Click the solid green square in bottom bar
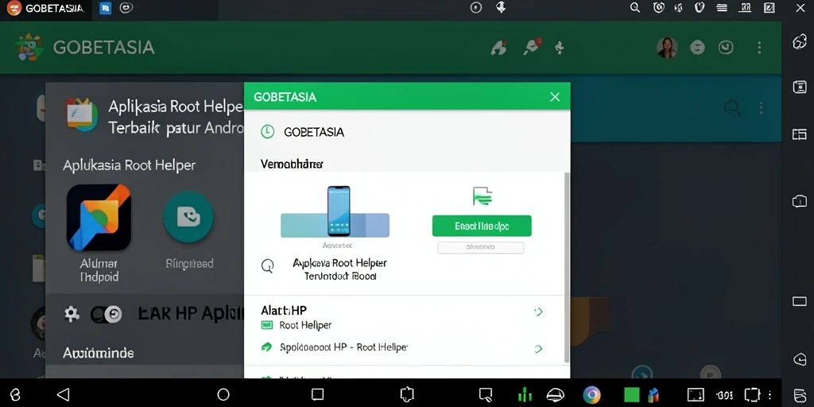The width and height of the screenshot is (814, 407). pyautogui.click(x=632, y=395)
